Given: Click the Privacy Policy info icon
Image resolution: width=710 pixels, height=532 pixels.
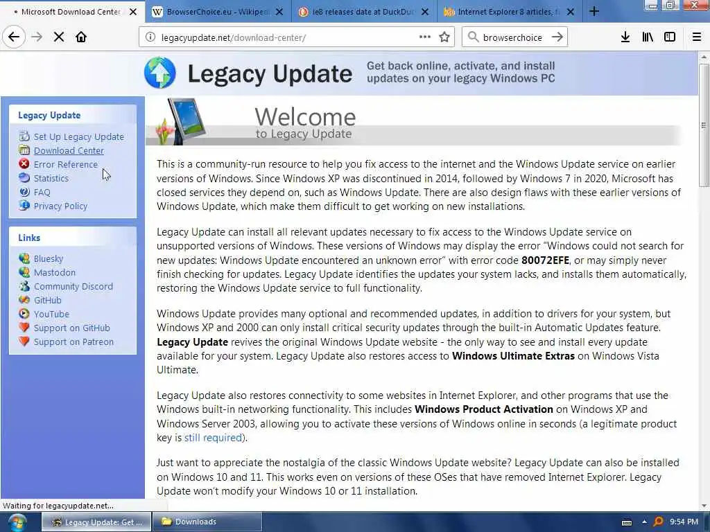Looking at the screenshot, I should coord(24,205).
